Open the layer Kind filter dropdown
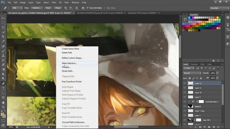 tap(189, 68)
